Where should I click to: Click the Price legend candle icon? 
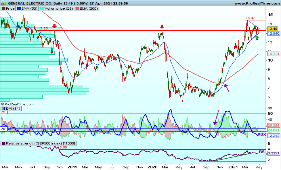coord(3,9)
